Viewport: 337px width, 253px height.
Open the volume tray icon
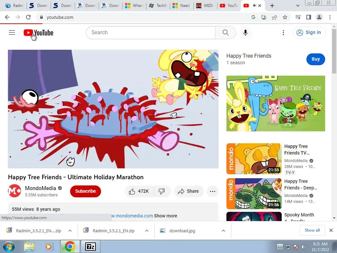(x=304, y=247)
